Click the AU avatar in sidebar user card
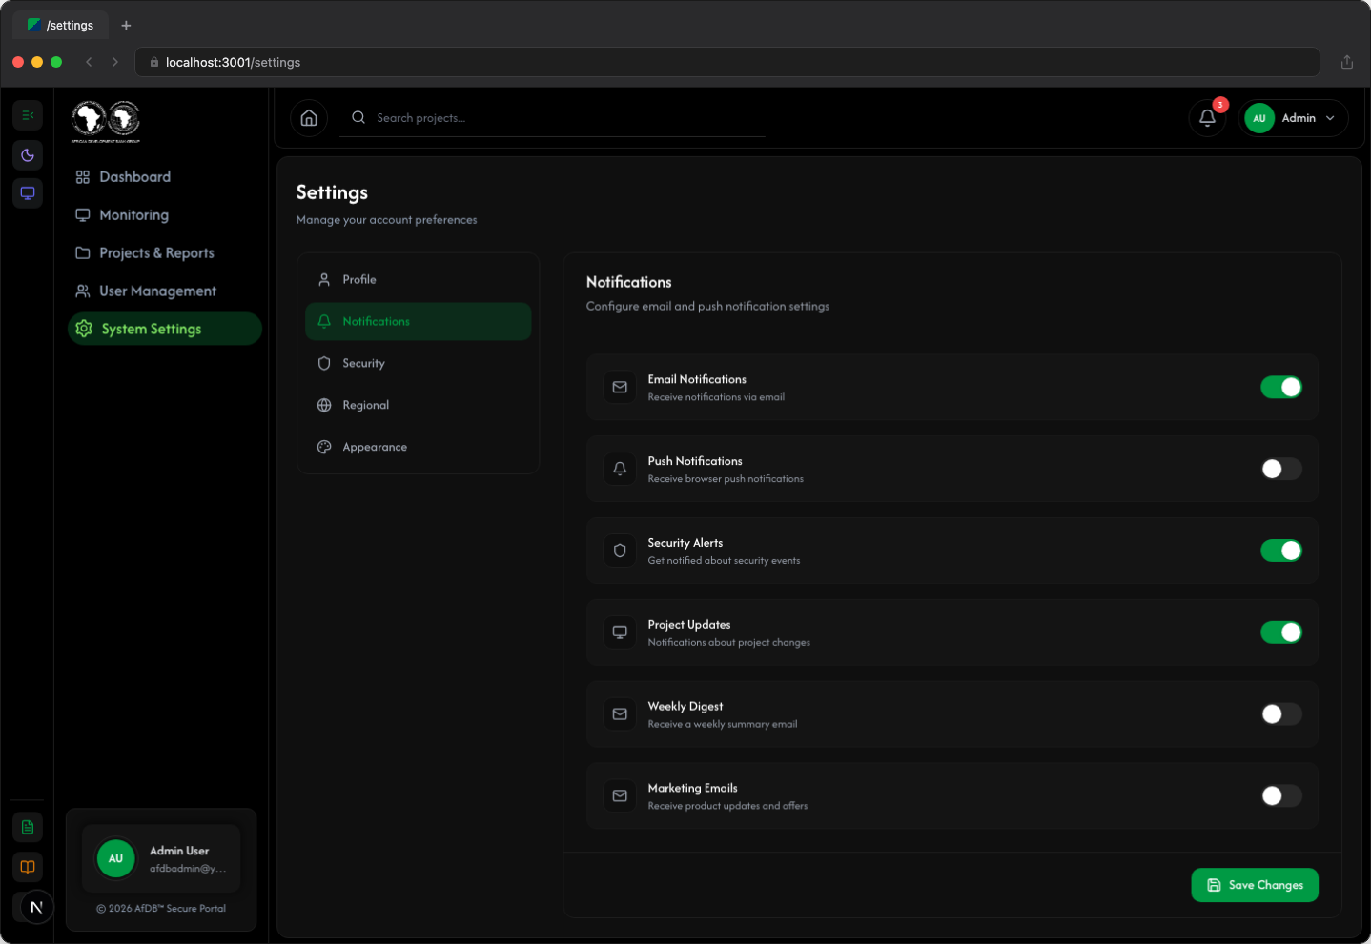Image resolution: width=1371 pixels, height=944 pixels. pos(115,858)
